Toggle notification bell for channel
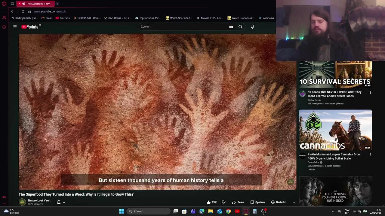 coord(59,202)
